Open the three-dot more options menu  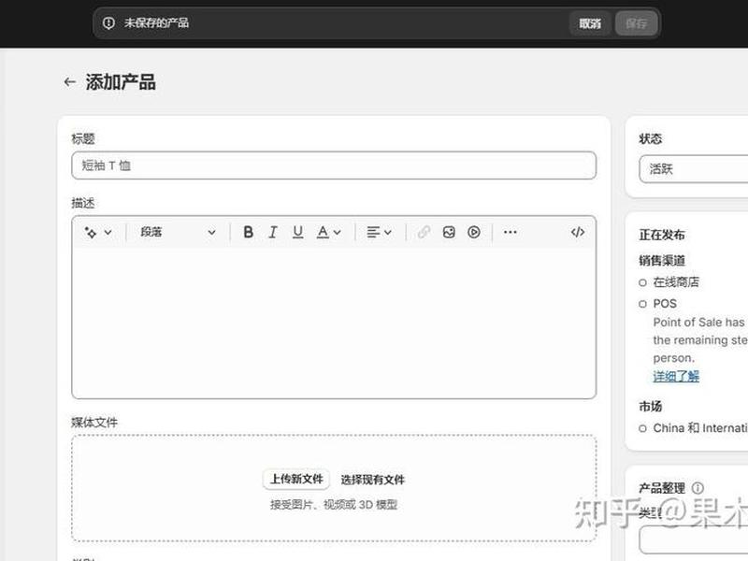point(510,232)
